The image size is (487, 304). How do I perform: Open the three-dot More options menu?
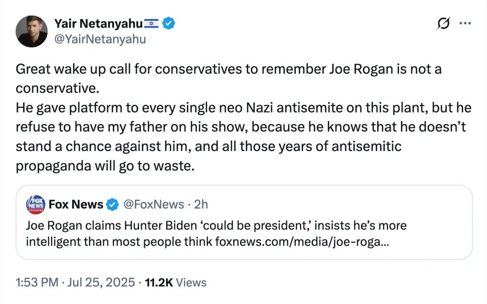coord(465,24)
